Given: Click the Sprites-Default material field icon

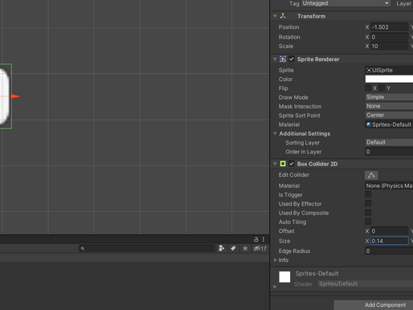Looking at the screenshot, I should coord(369,124).
